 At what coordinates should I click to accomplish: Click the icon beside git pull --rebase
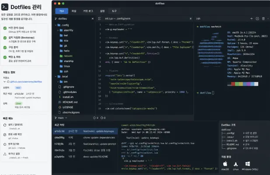pos(5,144)
